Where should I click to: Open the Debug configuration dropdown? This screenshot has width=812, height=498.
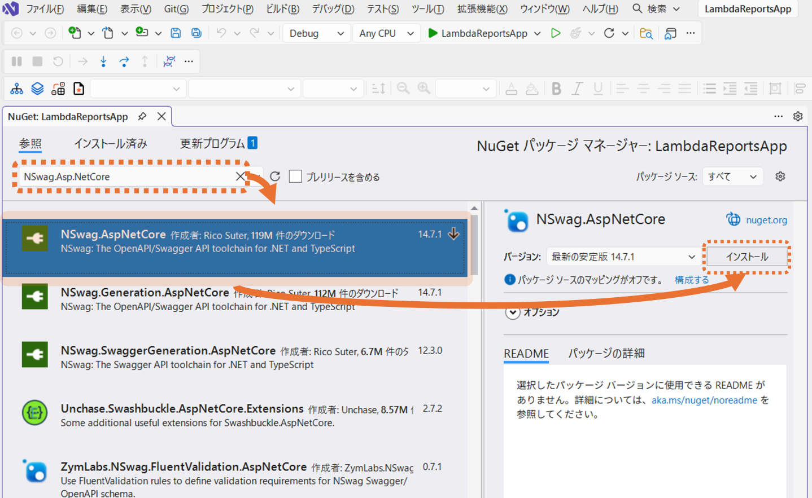click(x=316, y=33)
